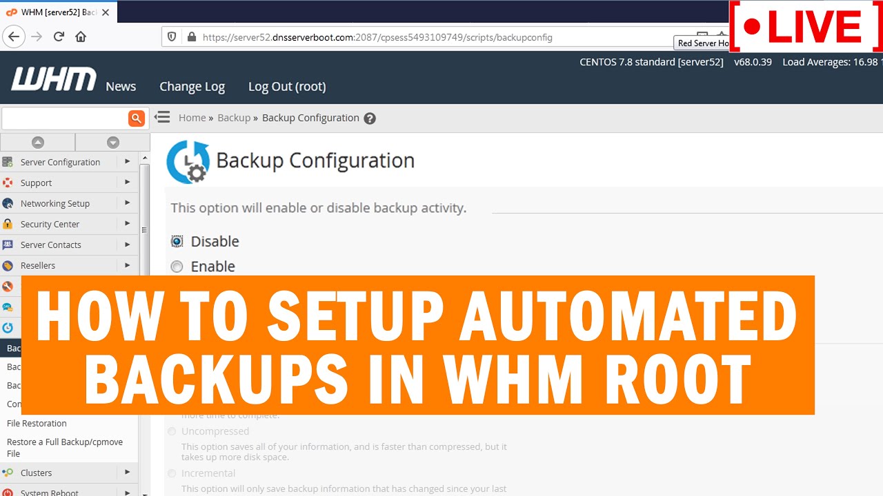Open Networking Setup in the sidebar
The width and height of the screenshot is (883, 496).
pos(55,203)
